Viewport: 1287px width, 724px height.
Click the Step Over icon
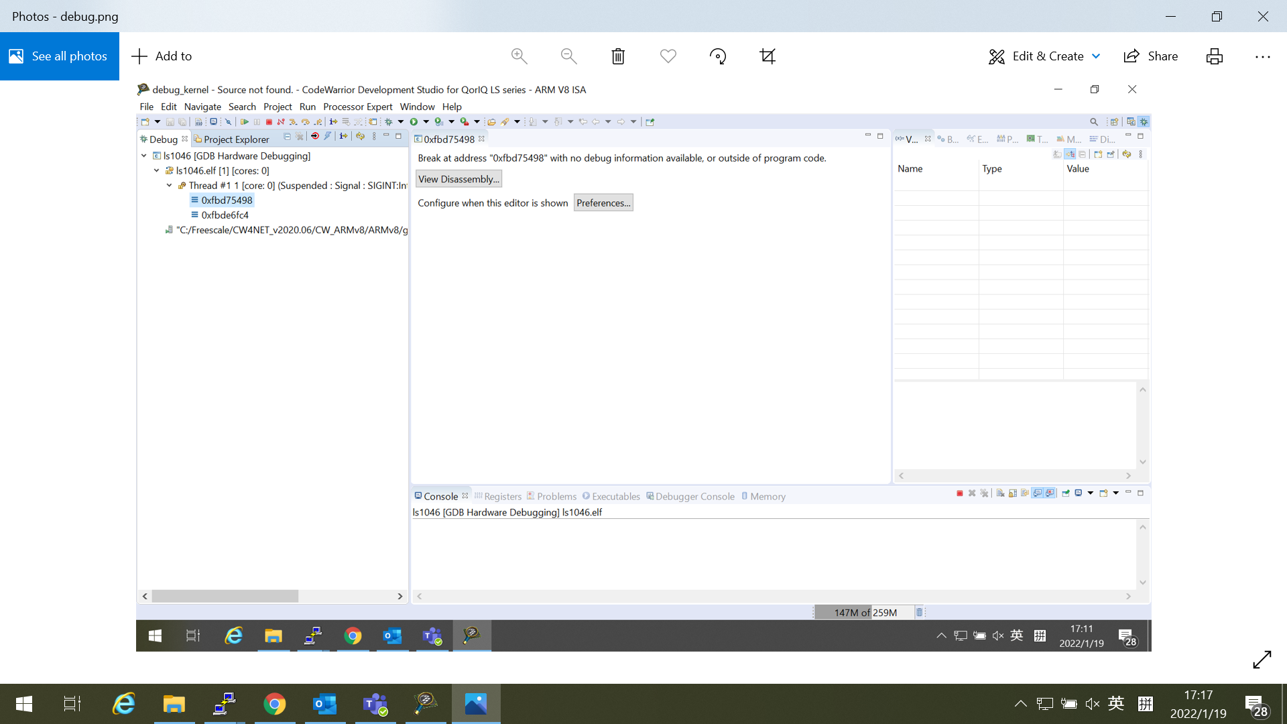(x=305, y=121)
